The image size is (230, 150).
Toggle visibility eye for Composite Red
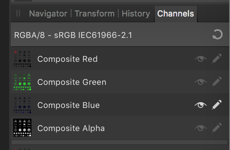click(201, 59)
